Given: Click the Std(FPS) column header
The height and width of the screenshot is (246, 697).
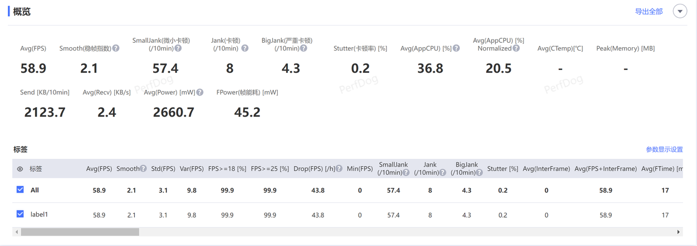Looking at the screenshot, I should [163, 169].
